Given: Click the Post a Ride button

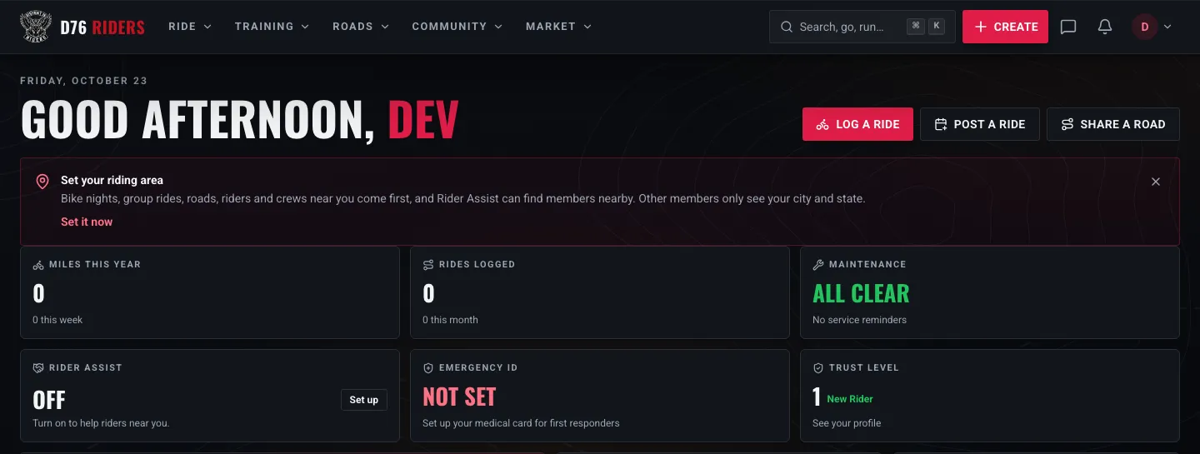Looking at the screenshot, I should [979, 124].
